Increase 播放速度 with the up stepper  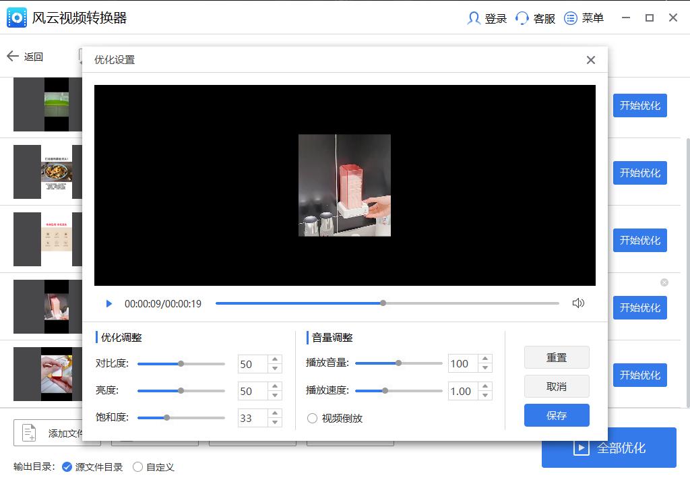click(x=484, y=387)
